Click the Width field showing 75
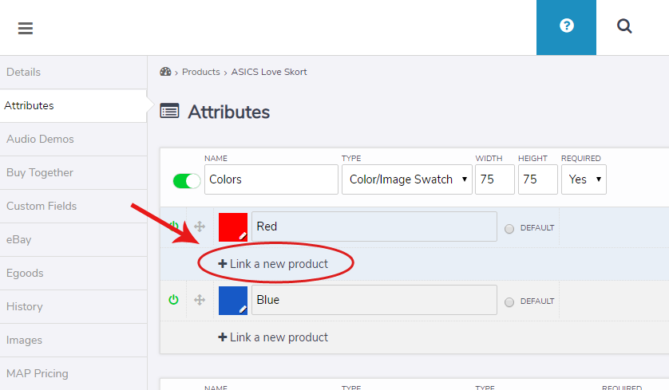Image resolution: width=669 pixels, height=390 pixels. point(495,179)
